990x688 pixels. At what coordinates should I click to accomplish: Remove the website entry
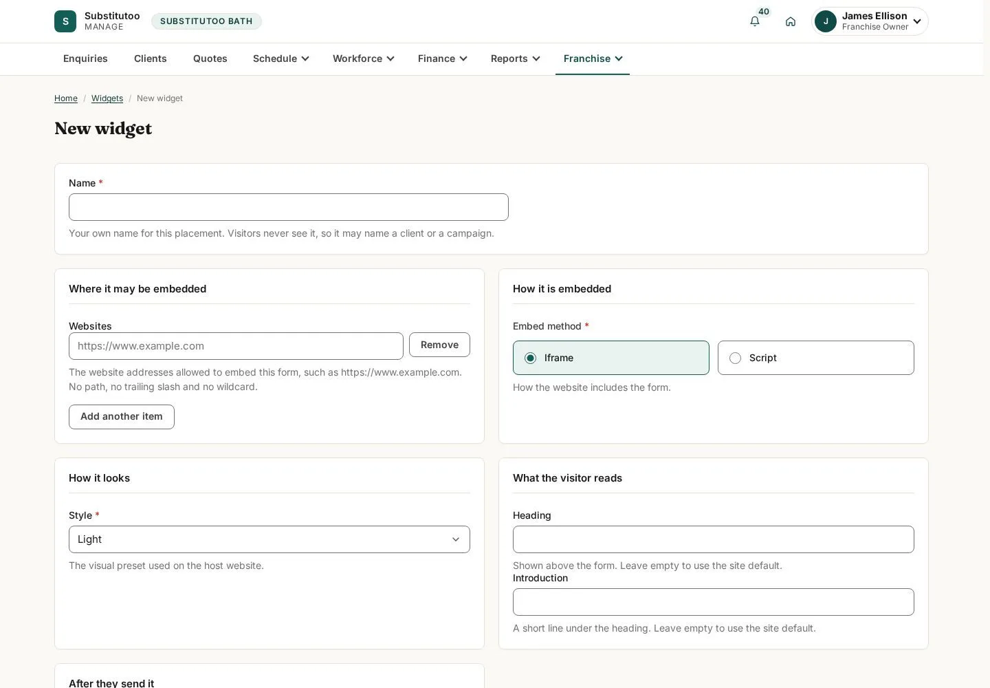pos(439,345)
